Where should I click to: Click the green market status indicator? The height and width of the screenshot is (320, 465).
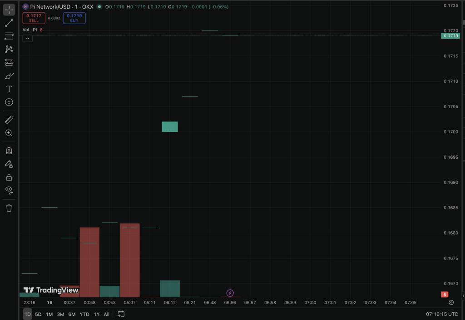point(99,6)
